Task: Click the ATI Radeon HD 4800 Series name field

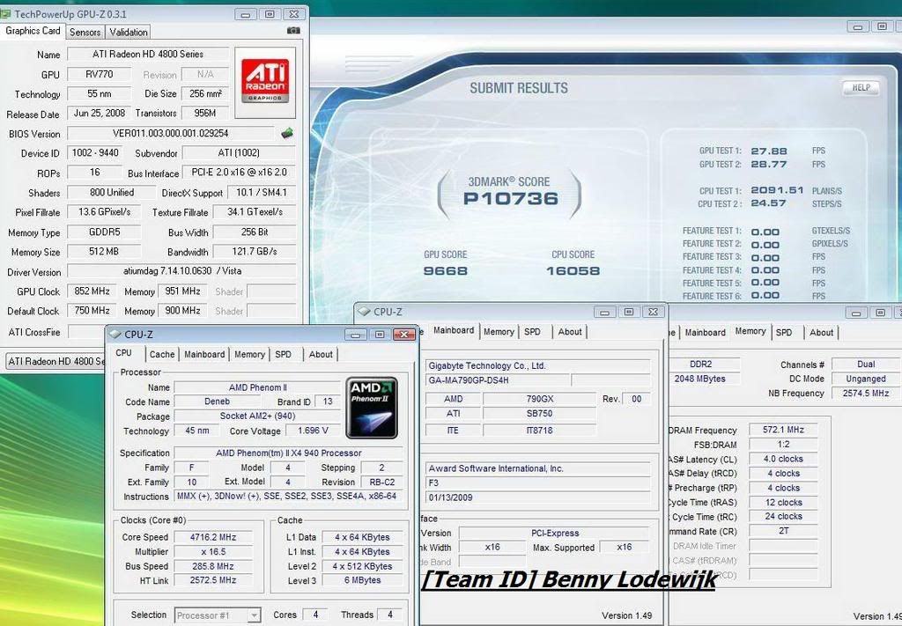Action: (x=148, y=54)
